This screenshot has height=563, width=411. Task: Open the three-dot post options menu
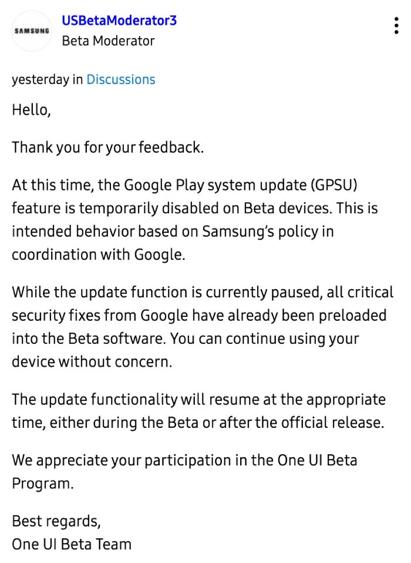[x=396, y=25]
